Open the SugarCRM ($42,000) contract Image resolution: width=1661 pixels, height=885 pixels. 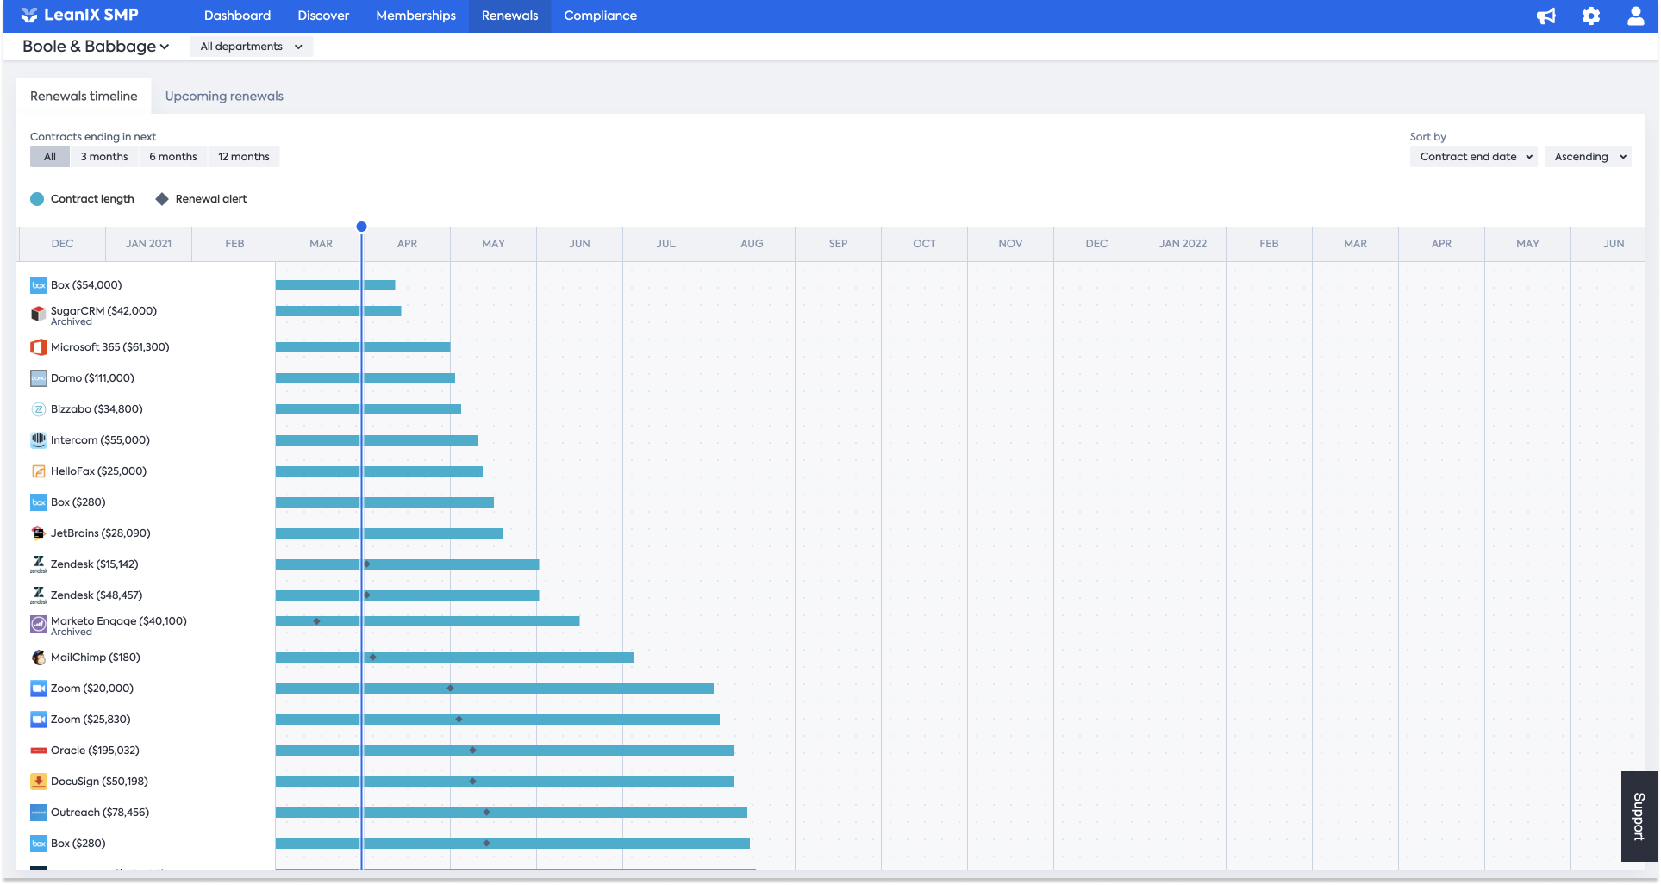pos(103,311)
